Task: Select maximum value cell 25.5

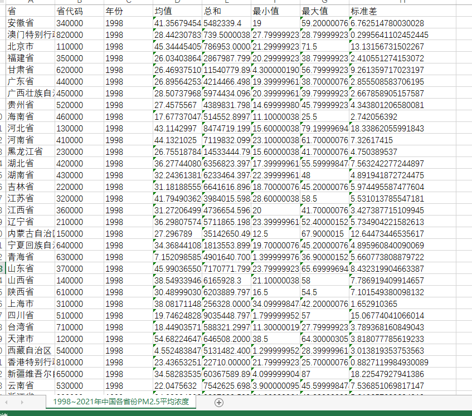Action: [x=325, y=117]
